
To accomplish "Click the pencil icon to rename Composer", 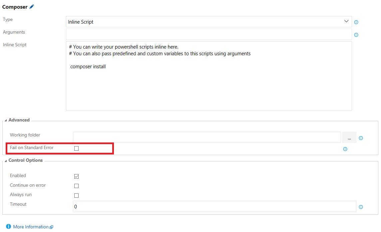I will point(32,7).
